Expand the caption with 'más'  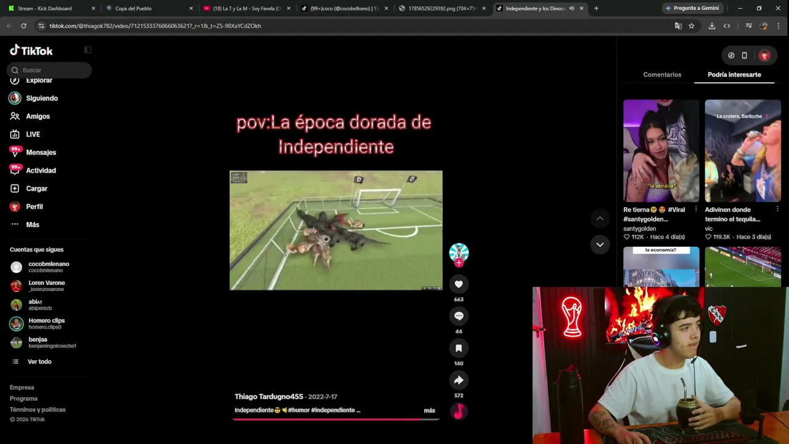click(430, 411)
